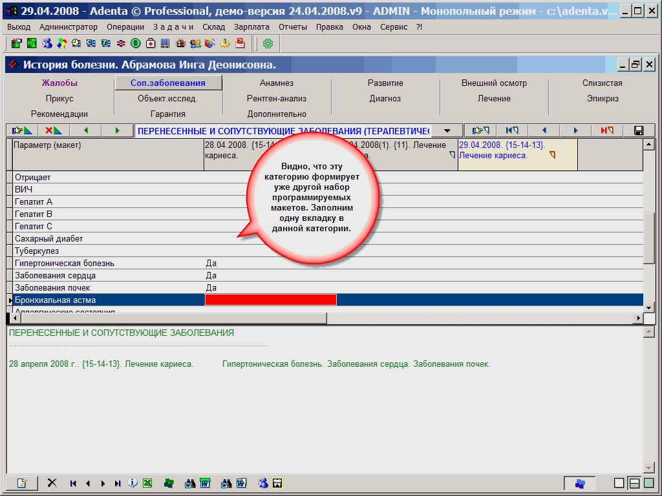
Task: Click the black X delete icon at bottom
Action: click(x=52, y=483)
